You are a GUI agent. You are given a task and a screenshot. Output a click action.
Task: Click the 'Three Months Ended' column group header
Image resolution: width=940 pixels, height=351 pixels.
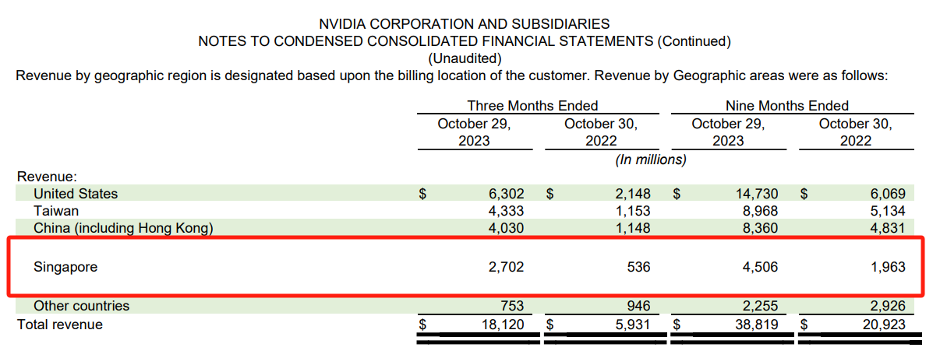click(532, 106)
